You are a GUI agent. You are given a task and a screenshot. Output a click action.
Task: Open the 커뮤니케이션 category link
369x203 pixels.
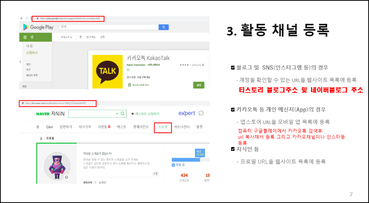154,65
